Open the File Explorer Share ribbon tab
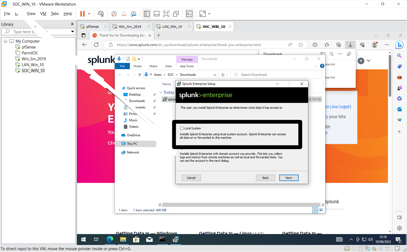Viewport: 407px width, 252px height. pyautogui.click(x=153, y=66)
